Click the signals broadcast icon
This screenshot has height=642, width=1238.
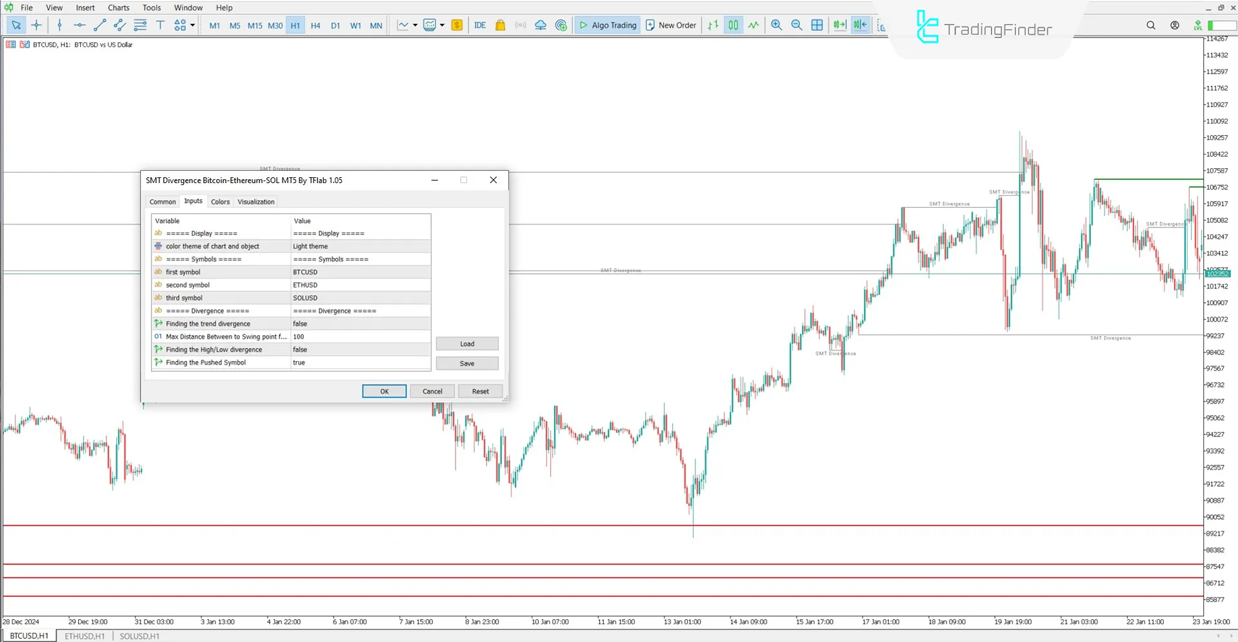click(x=521, y=25)
